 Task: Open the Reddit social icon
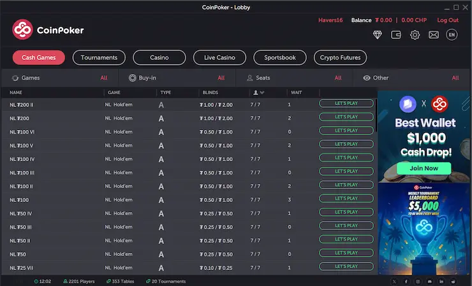453,282
